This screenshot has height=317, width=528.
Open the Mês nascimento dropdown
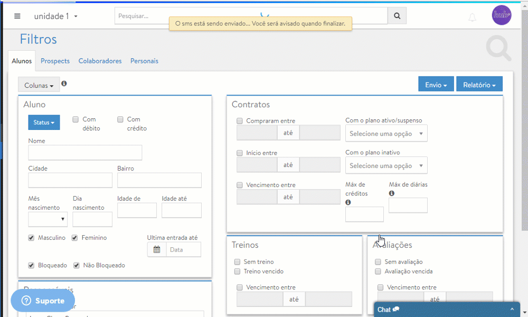point(48,218)
